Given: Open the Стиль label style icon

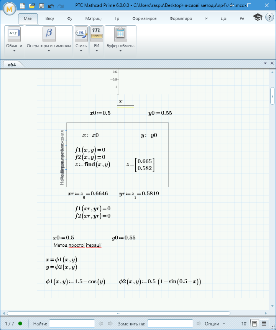Looking at the screenshot, I should [x=81, y=34].
